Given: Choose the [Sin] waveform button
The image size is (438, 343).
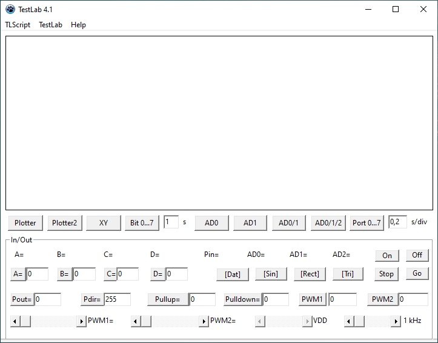Looking at the screenshot, I should click(x=271, y=274).
